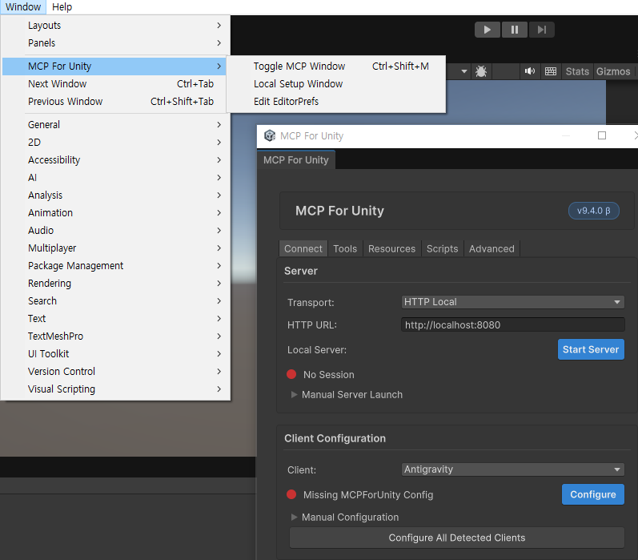
Task: Open the Transport dropdown showing HTTP Local
Action: click(512, 302)
